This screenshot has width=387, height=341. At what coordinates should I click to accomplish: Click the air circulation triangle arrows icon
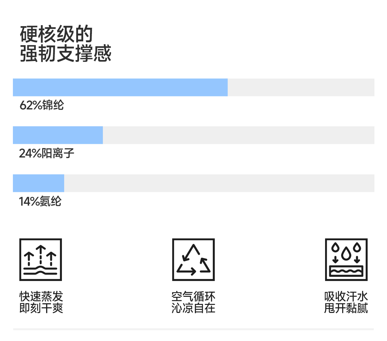[x=193, y=260]
